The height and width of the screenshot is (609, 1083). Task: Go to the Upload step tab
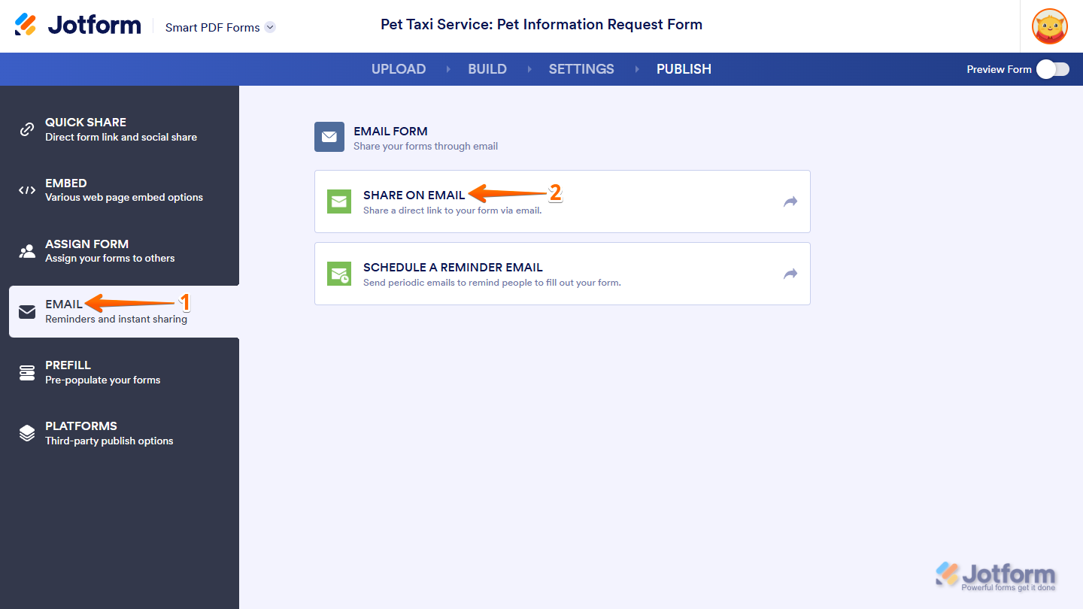(x=399, y=69)
